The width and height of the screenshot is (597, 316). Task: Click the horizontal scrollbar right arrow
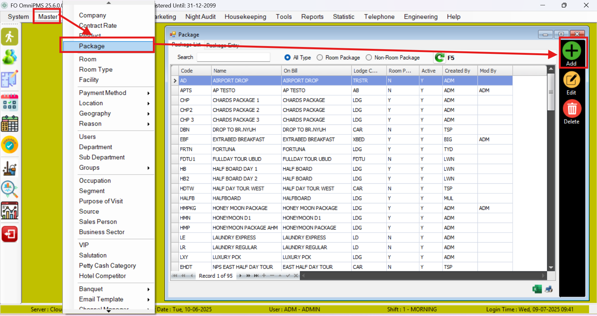pos(543,276)
